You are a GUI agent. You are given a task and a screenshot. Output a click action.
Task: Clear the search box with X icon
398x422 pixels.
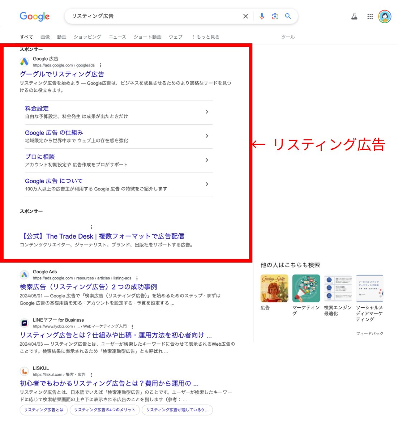pos(246,16)
